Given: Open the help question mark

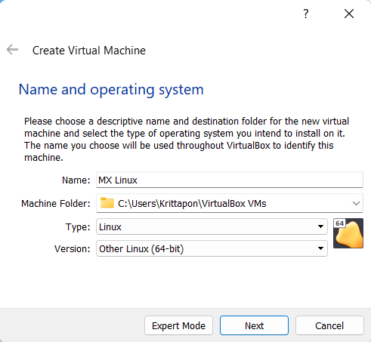Looking at the screenshot, I should click(x=306, y=14).
